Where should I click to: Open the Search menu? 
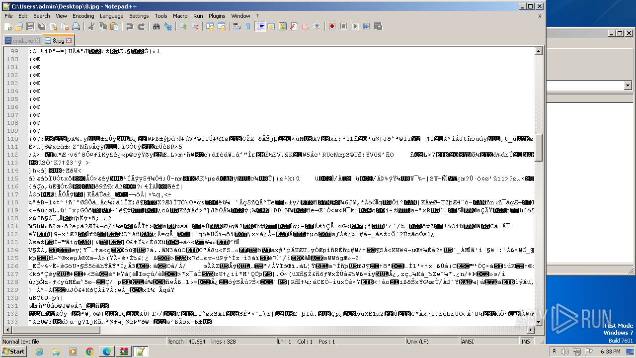(41, 16)
